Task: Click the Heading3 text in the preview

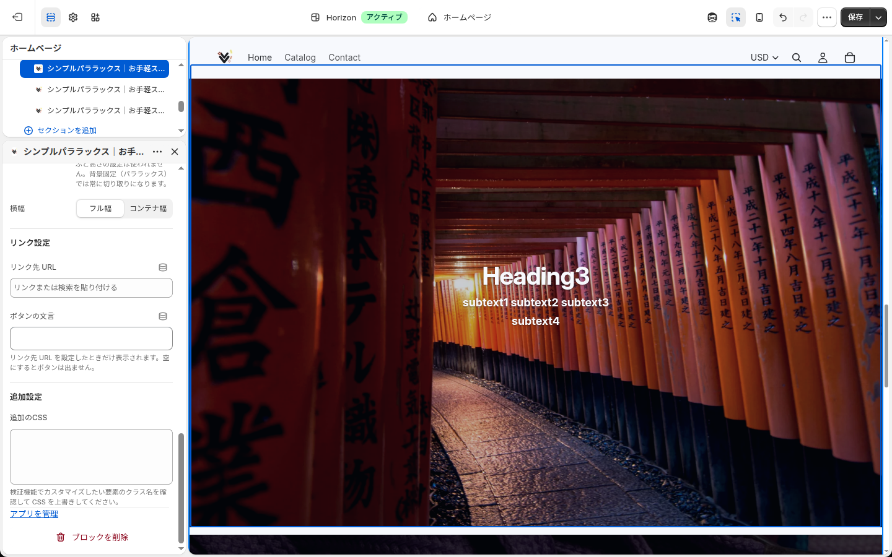Action: (x=536, y=276)
